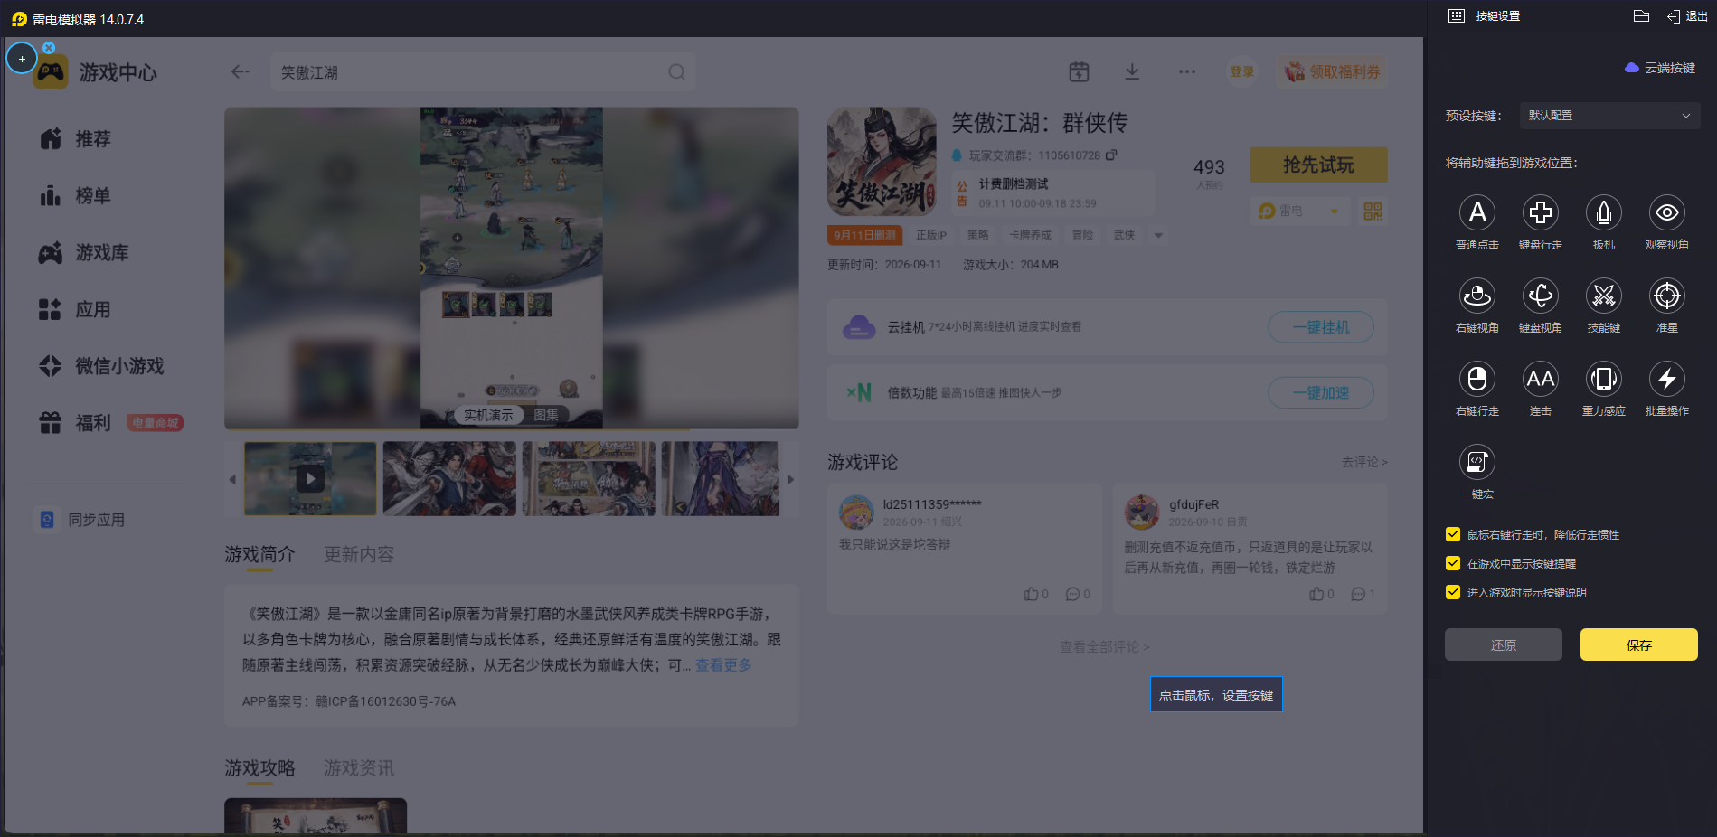
Task: Choose the 准星 crosshair icon
Action: pos(1666,296)
